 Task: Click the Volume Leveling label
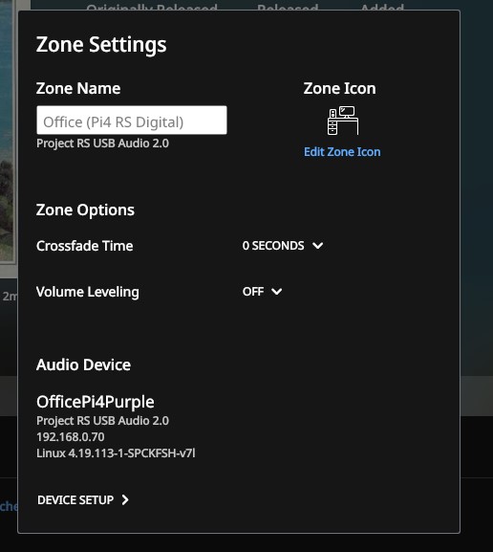tap(88, 292)
